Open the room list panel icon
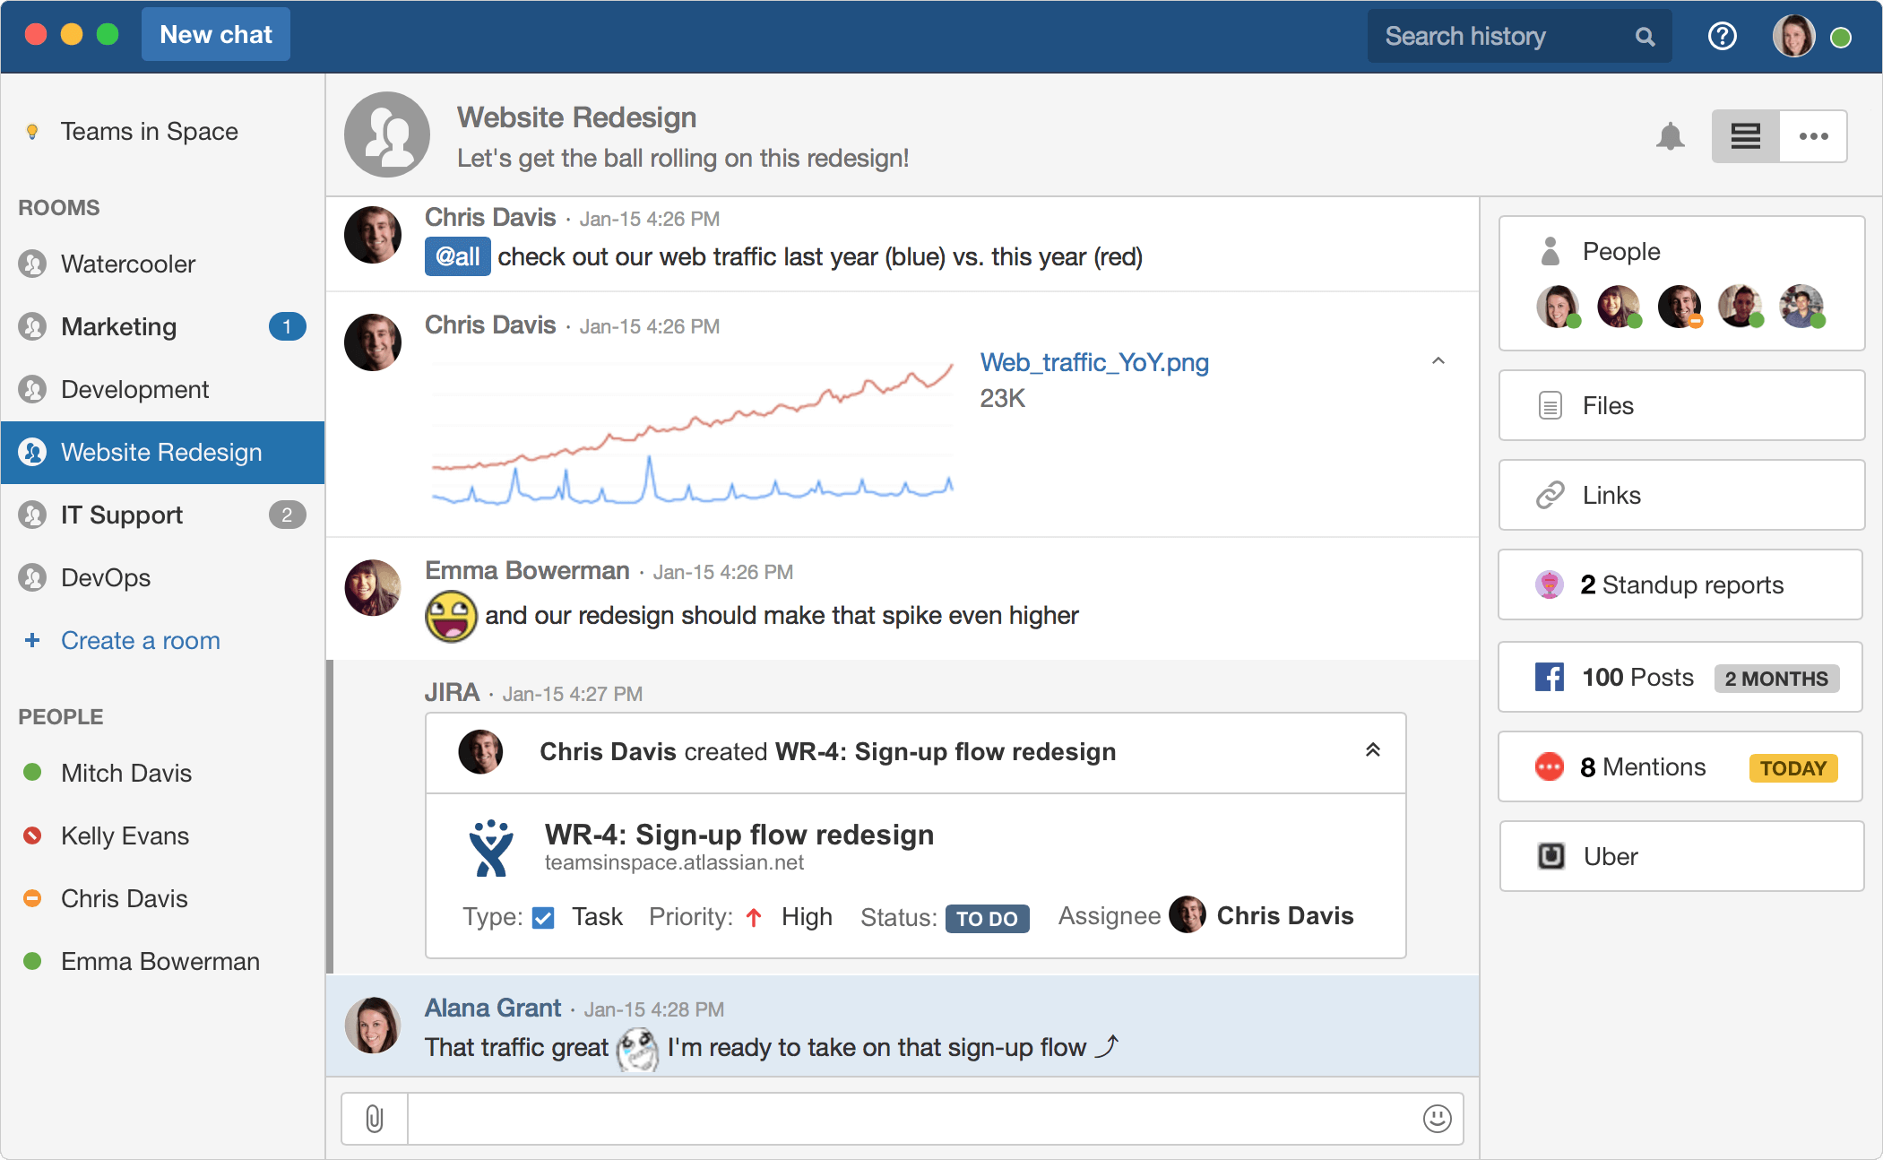The image size is (1883, 1160). point(1744,134)
